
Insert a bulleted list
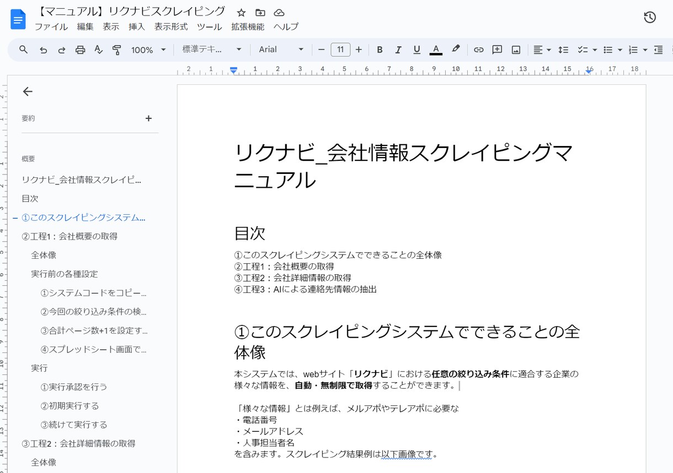point(608,50)
